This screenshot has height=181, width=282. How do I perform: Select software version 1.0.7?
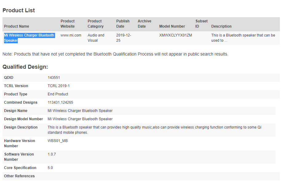click(x=52, y=154)
